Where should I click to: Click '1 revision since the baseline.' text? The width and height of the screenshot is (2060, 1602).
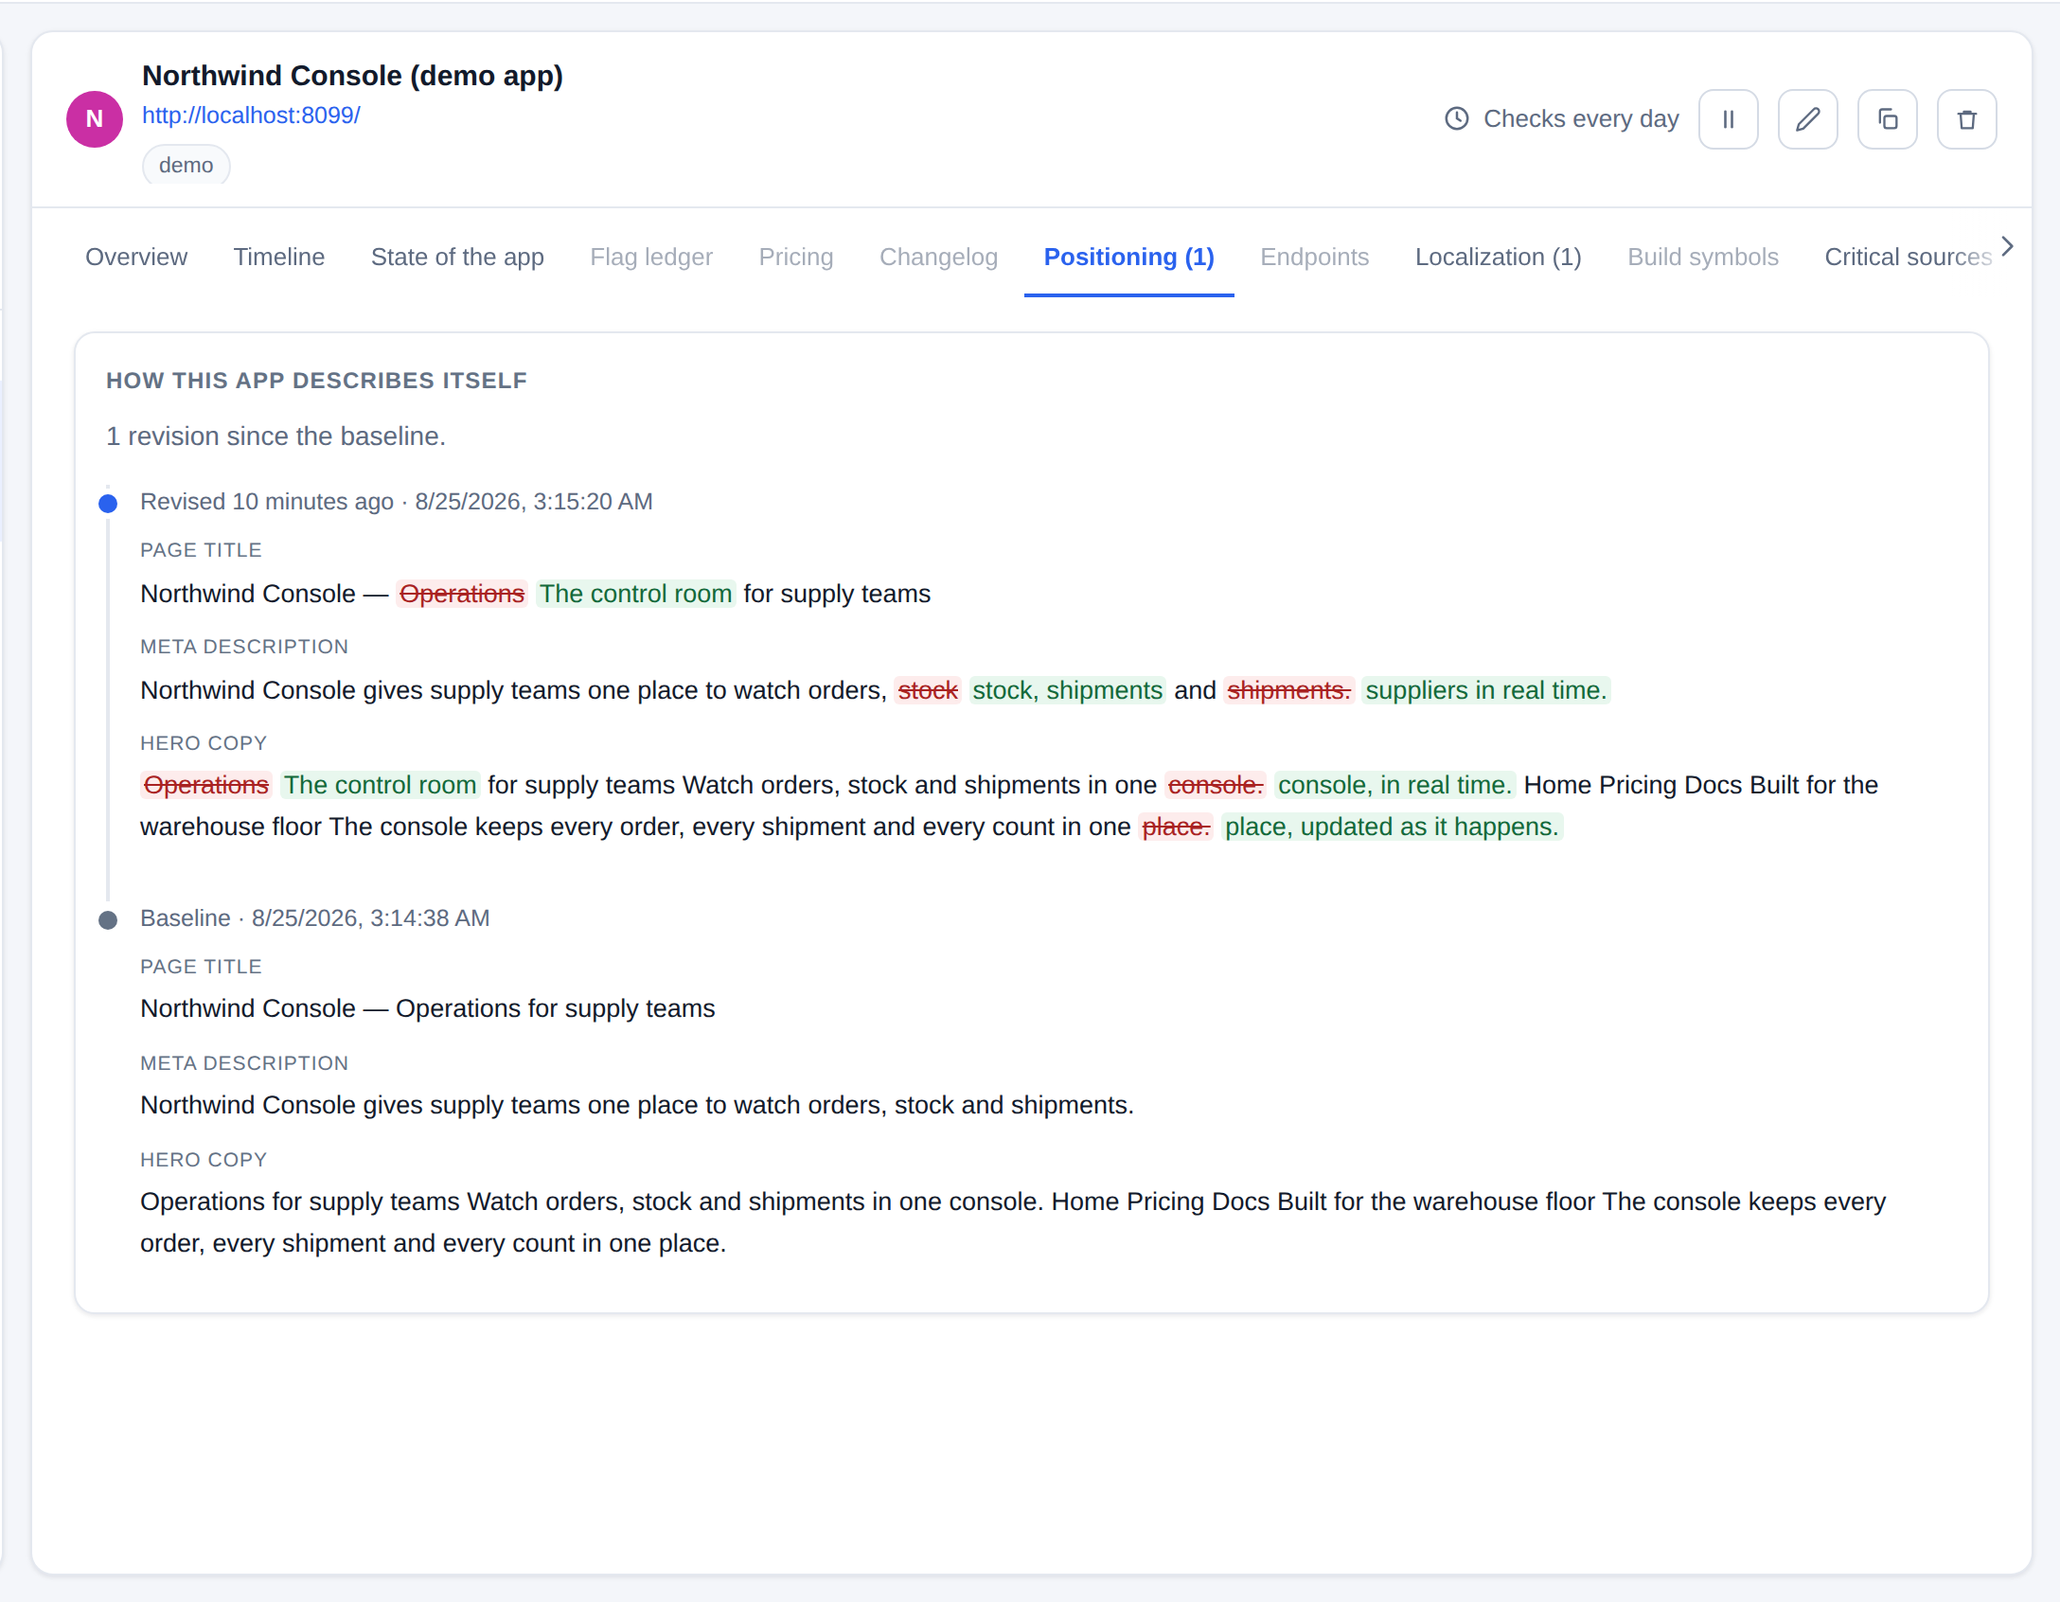tap(275, 436)
